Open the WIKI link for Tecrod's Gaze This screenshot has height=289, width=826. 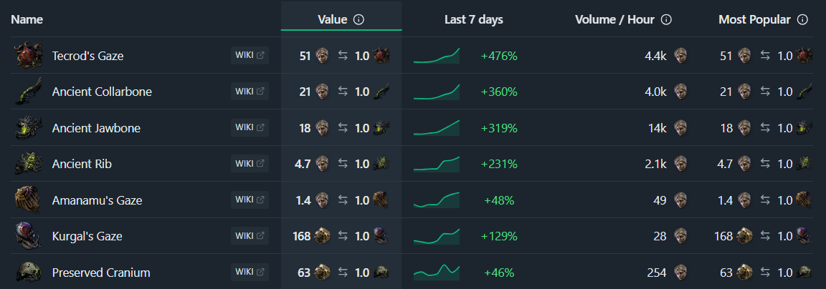250,56
